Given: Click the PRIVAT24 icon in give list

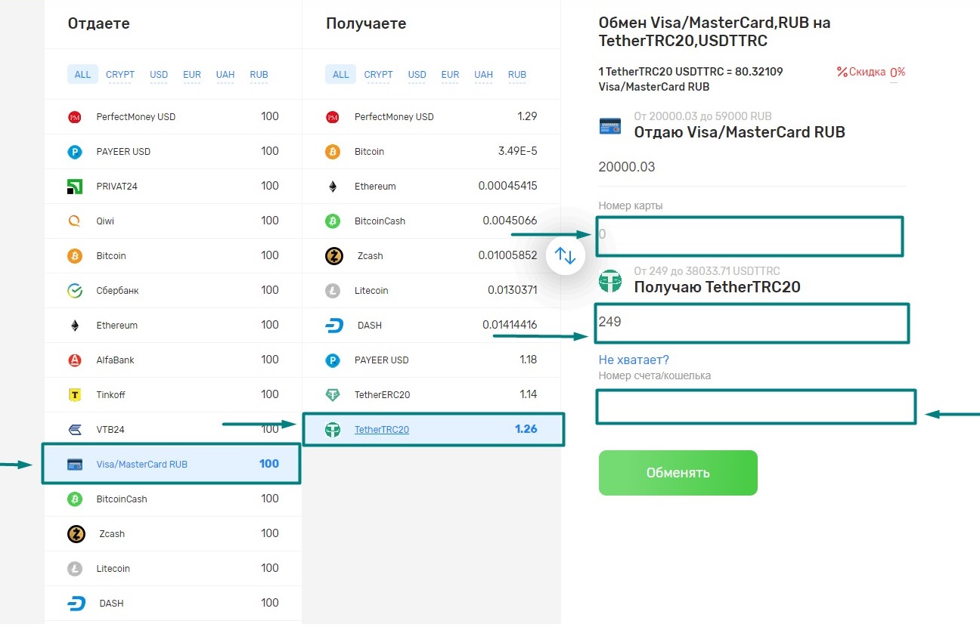Looking at the screenshot, I should click(x=75, y=187).
